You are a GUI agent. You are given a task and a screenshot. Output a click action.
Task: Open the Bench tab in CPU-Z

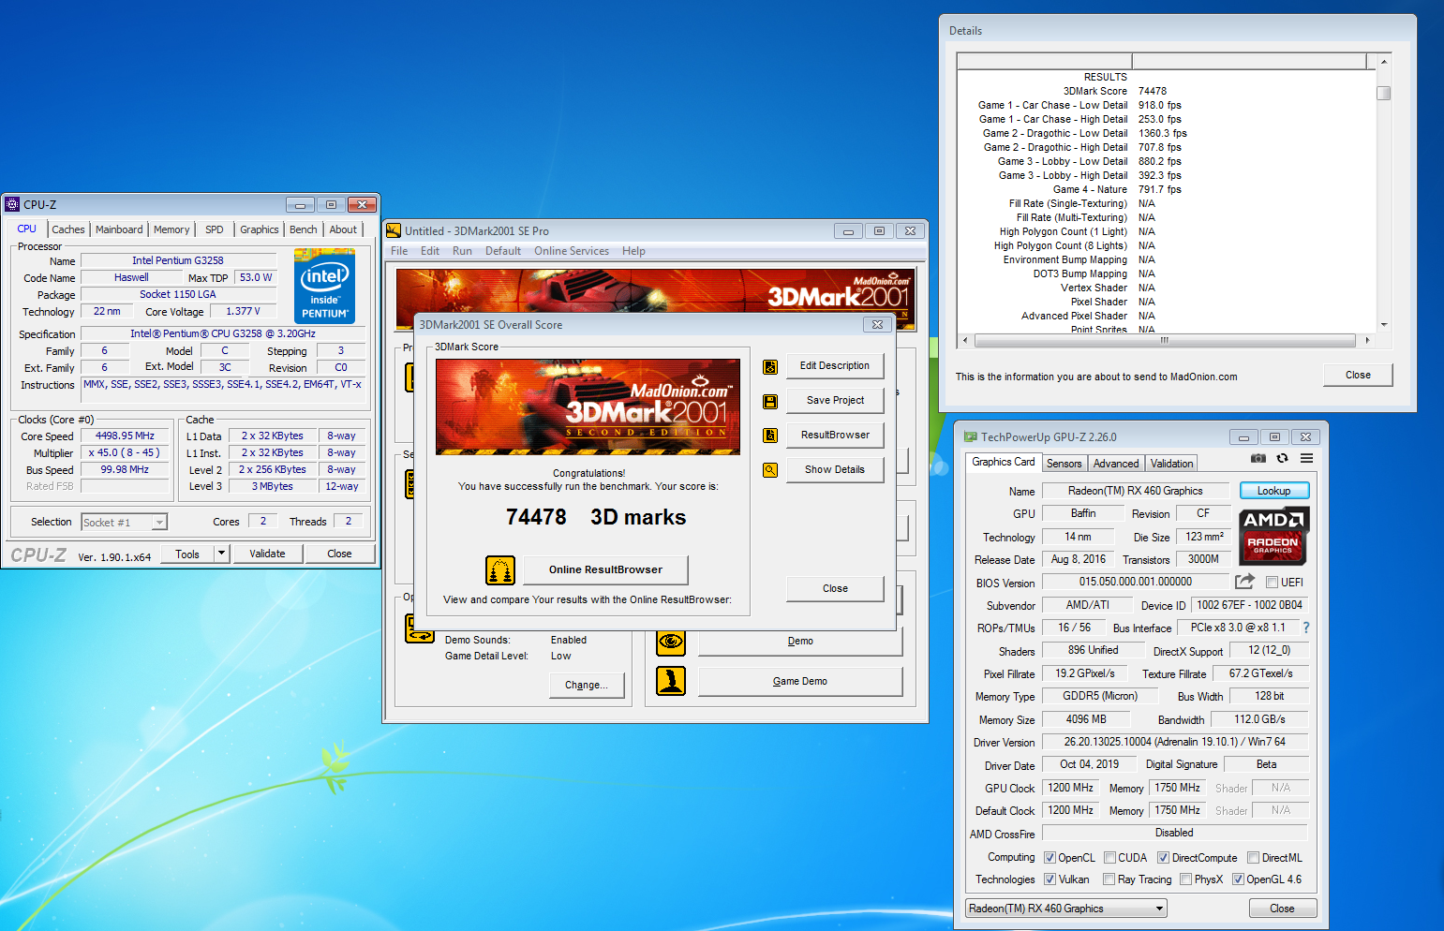[x=303, y=229]
